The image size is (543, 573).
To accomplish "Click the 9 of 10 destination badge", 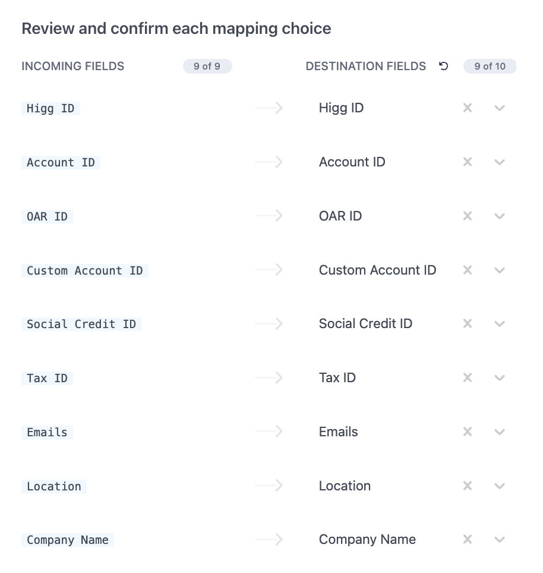I will point(490,66).
